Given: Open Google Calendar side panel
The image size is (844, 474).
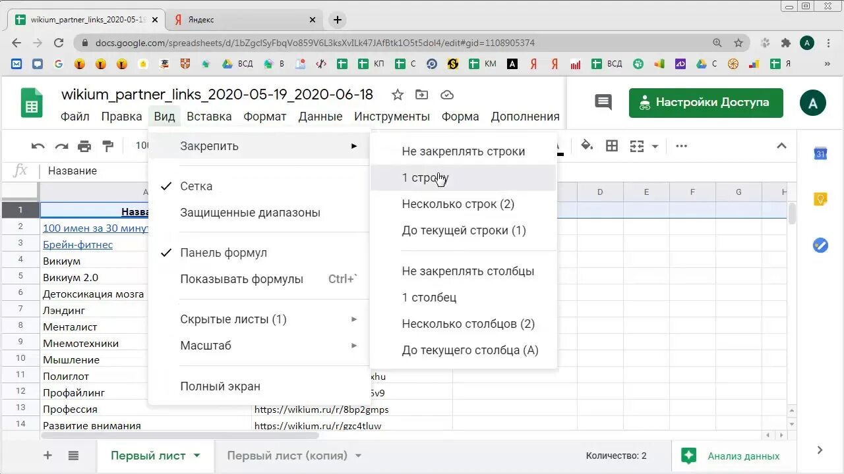Looking at the screenshot, I should click(820, 153).
